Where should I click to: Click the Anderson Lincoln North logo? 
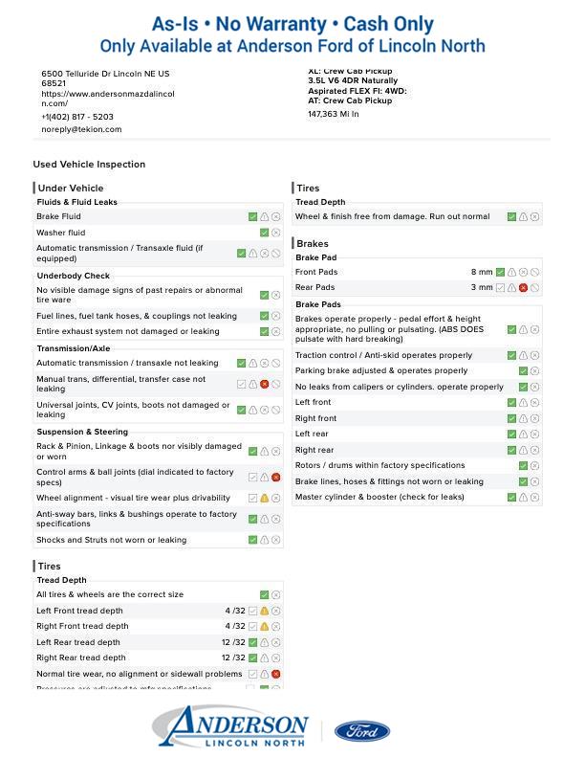click(230, 726)
